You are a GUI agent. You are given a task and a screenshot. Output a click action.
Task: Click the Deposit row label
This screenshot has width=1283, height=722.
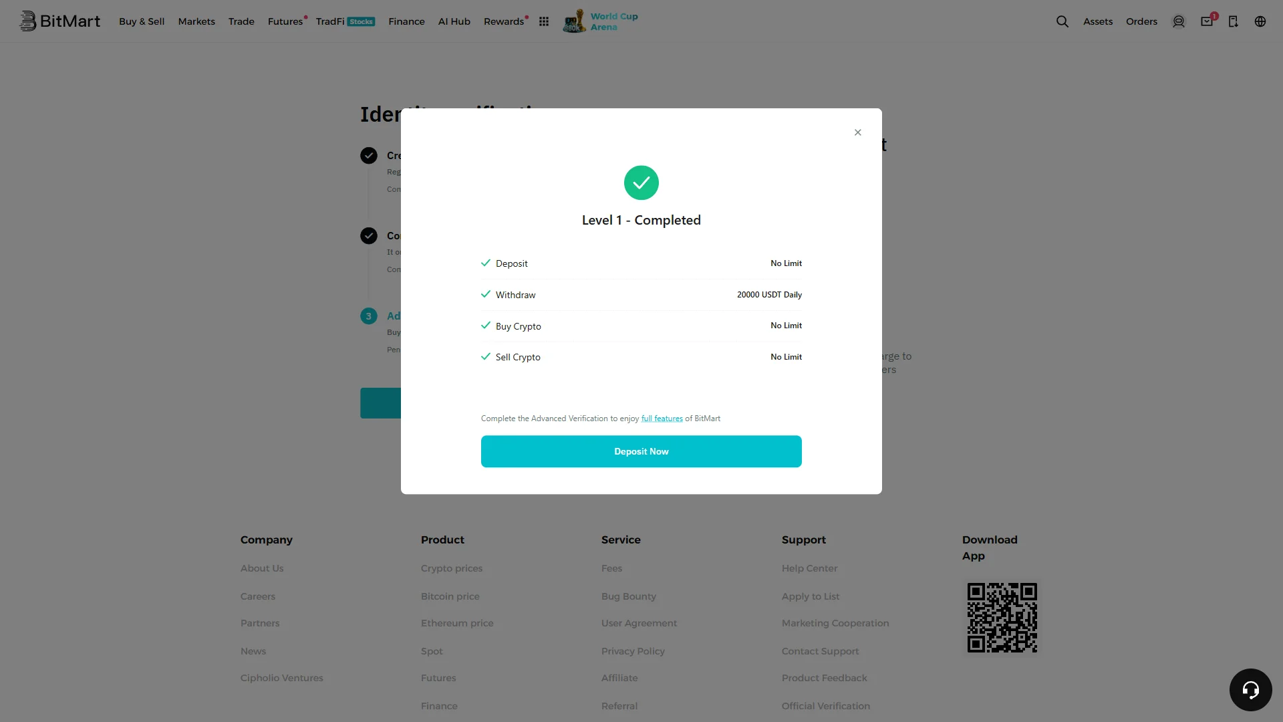pyautogui.click(x=512, y=263)
